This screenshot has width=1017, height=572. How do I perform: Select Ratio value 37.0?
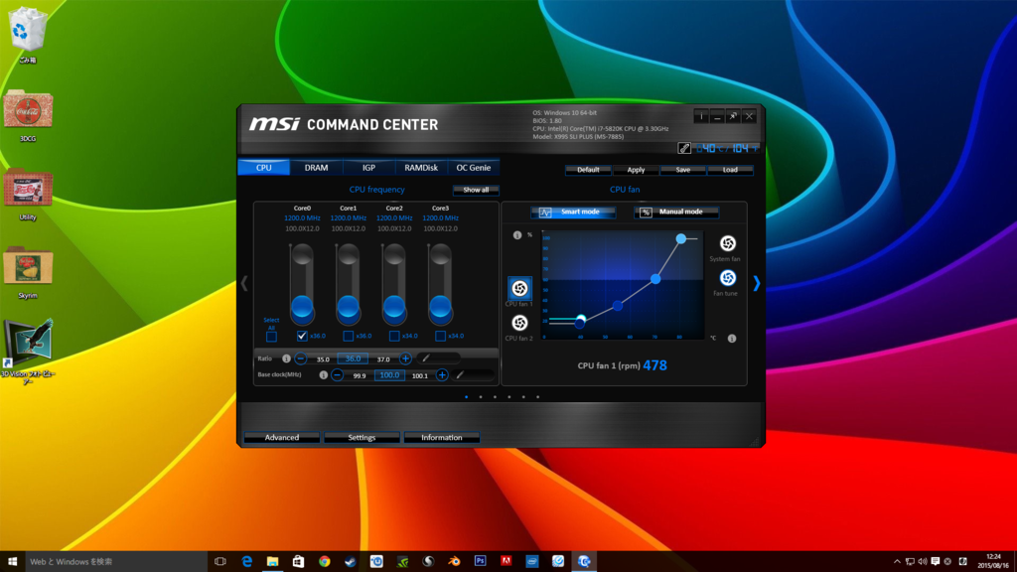pyautogui.click(x=383, y=359)
